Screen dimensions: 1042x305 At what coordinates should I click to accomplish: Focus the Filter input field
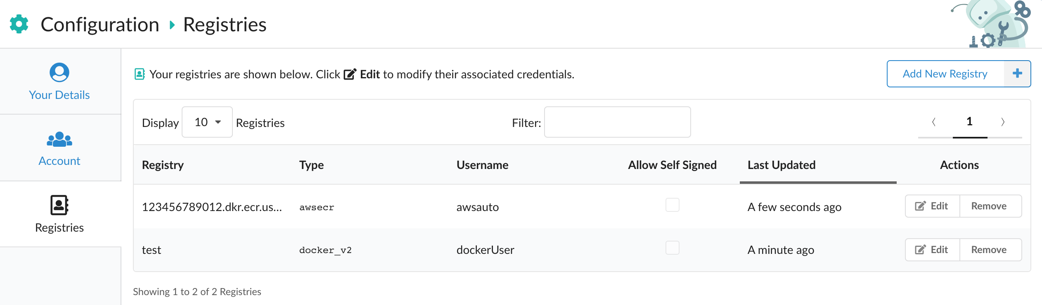pos(617,122)
